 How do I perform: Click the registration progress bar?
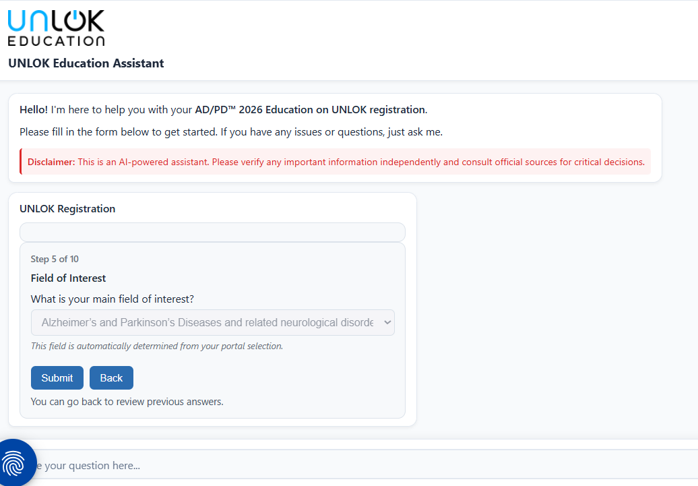(x=212, y=233)
